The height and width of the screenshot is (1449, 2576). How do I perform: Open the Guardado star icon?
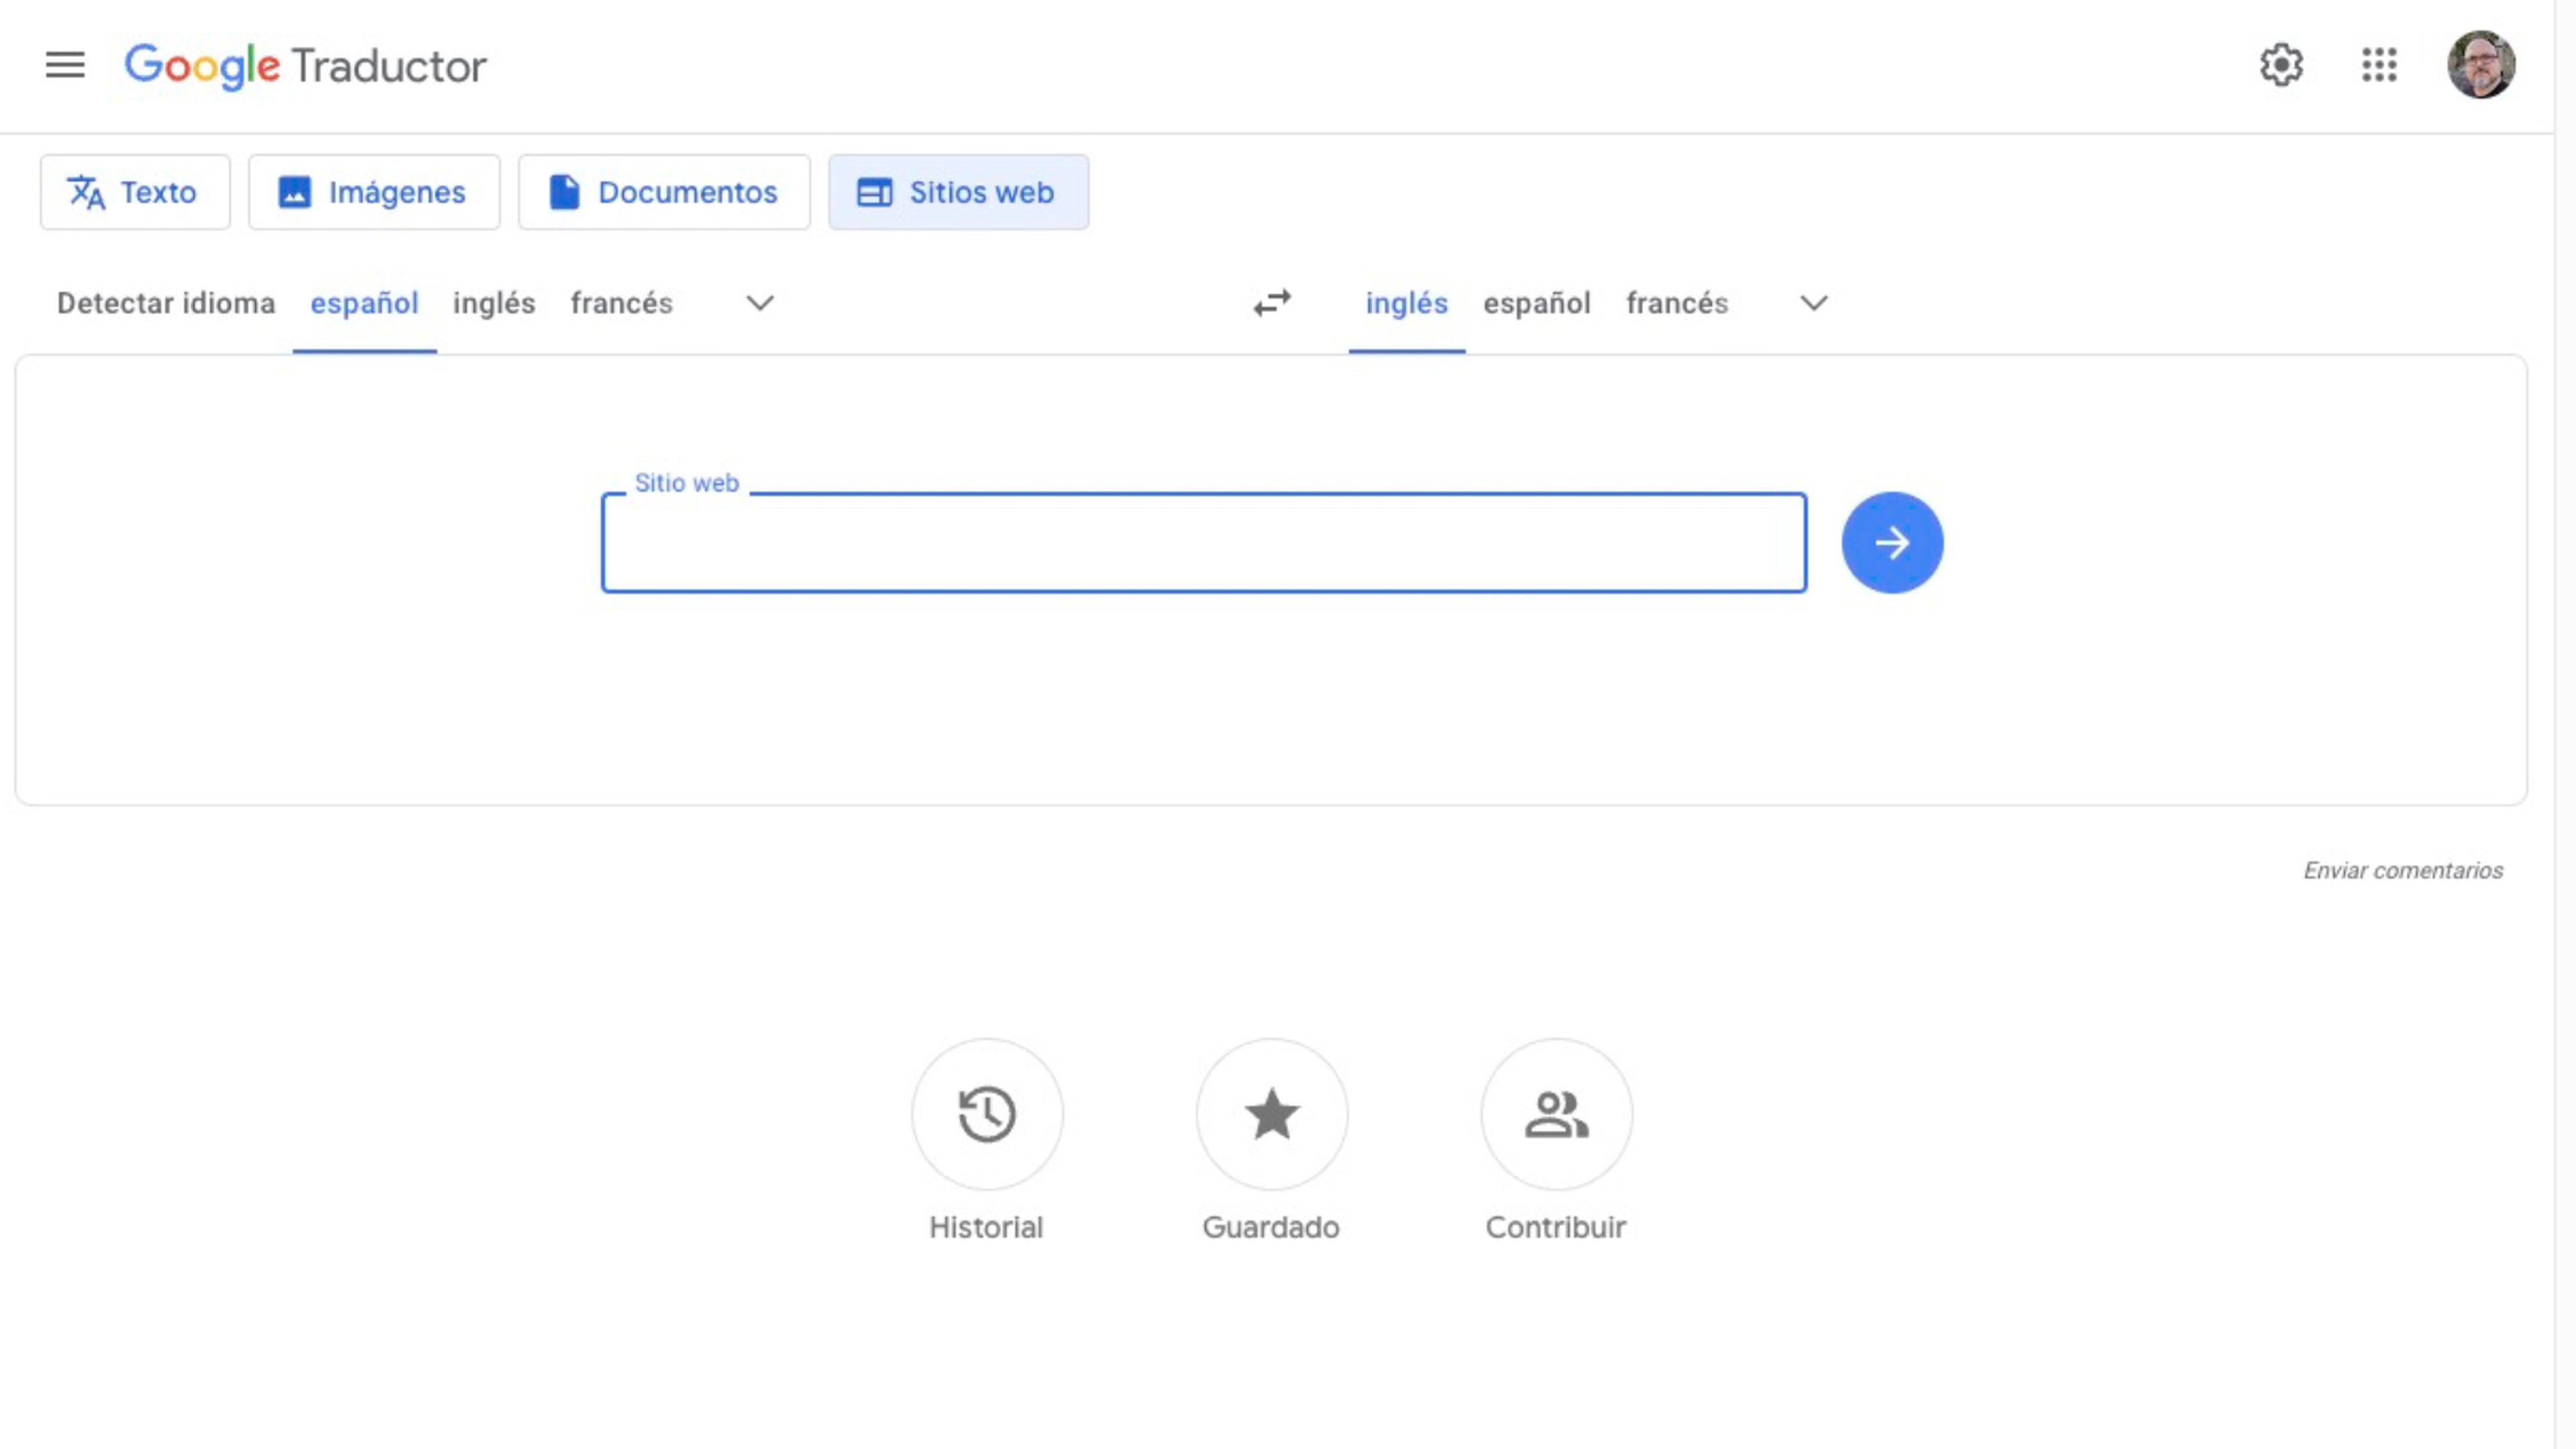(x=1272, y=1113)
